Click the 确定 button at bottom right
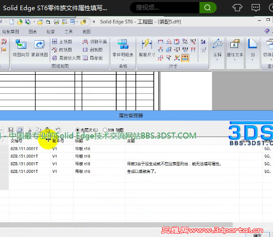The height and width of the screenshot is (237, 273). pyautogui.click(x=257, y=235)
